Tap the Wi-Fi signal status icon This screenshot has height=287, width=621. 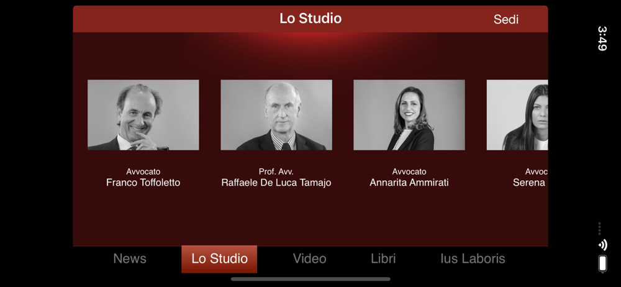[x=602, y=245]
